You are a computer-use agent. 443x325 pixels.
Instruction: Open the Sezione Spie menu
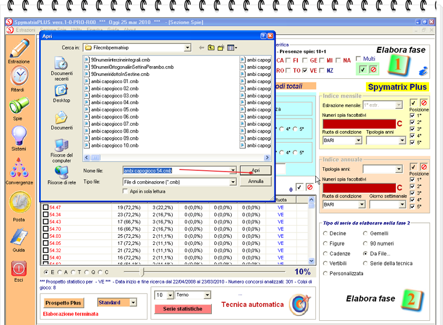53,29
